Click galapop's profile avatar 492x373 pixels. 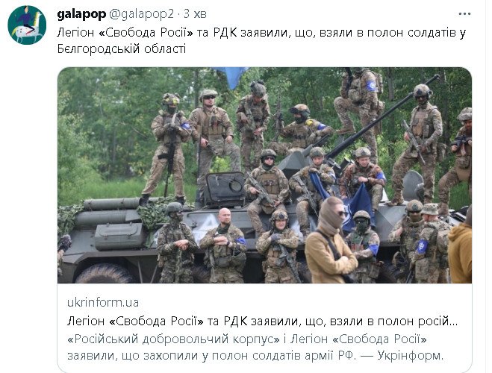pos(27,25)
